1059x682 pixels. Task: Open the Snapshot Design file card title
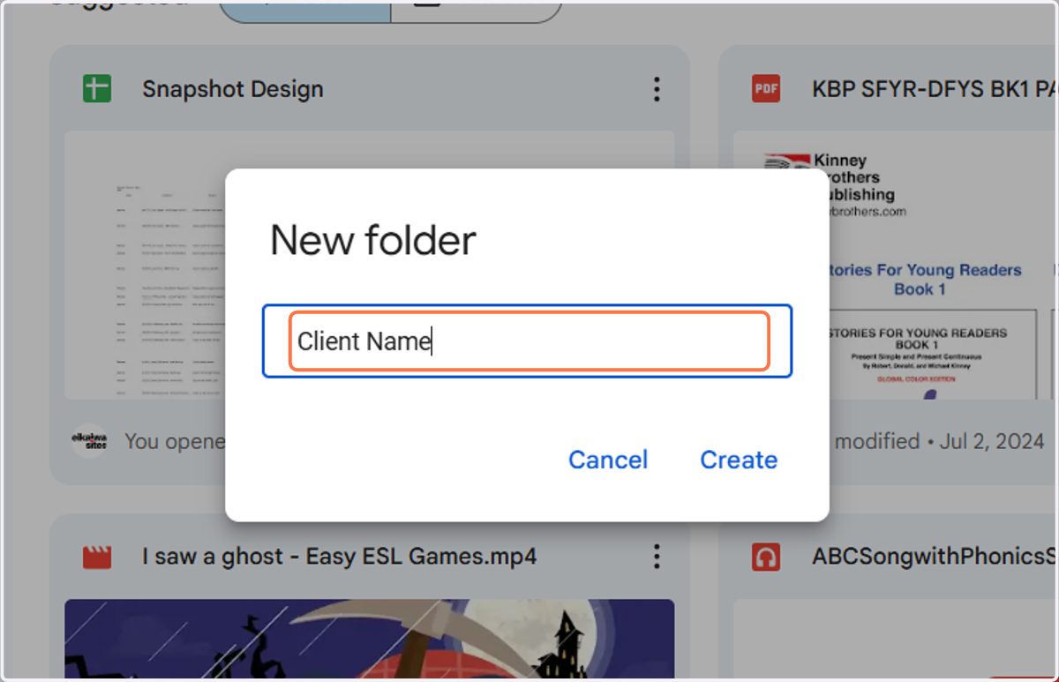pyautogui.click(x=233, y=89)
